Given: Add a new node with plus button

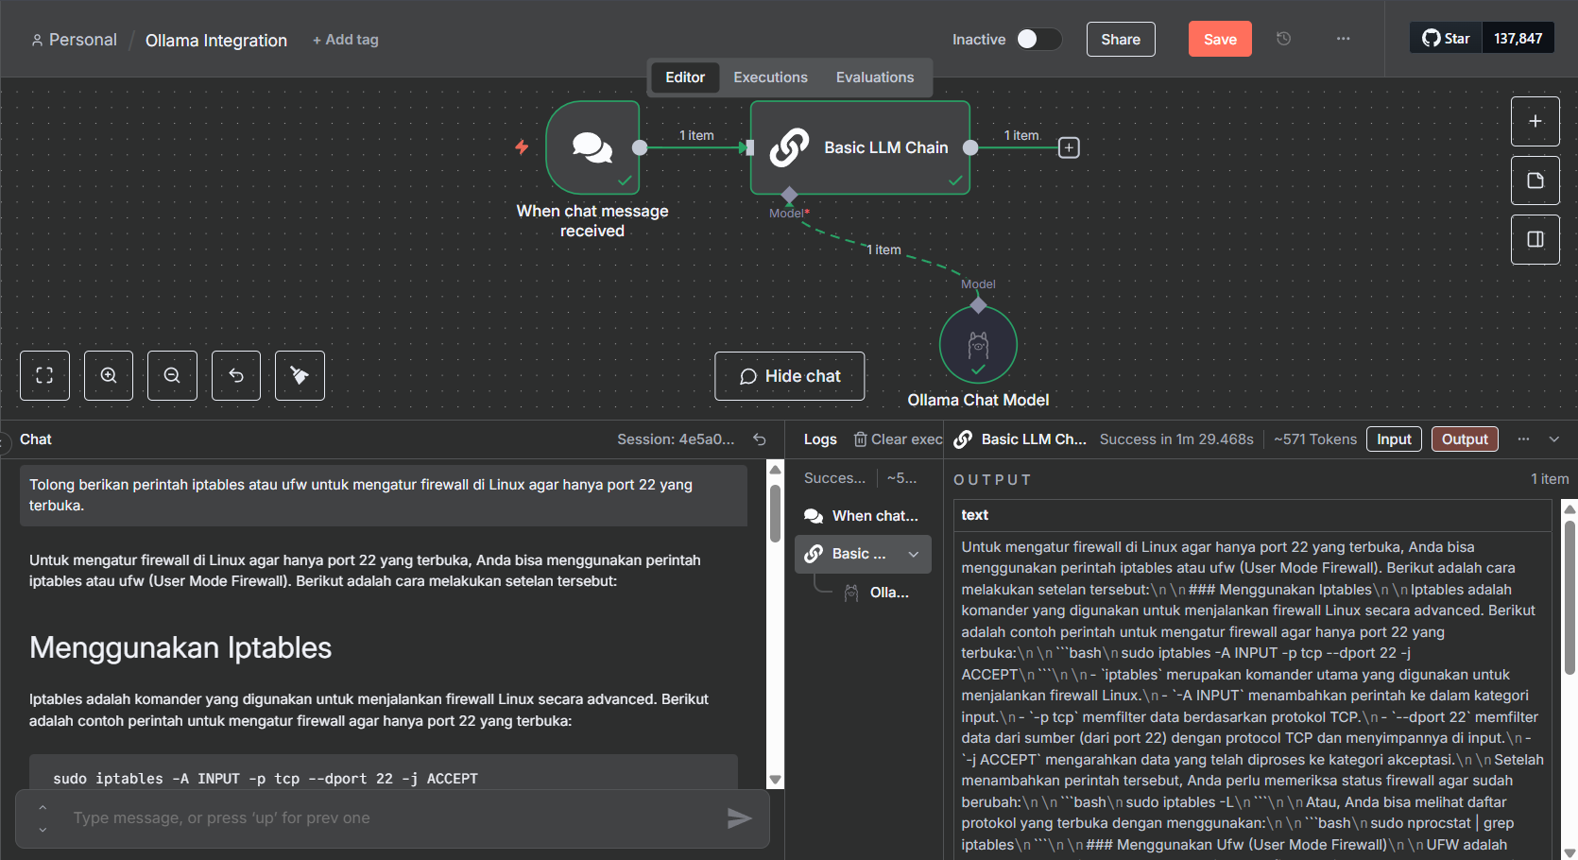Looking at the screenshot, I should (x=1535, y=121).
